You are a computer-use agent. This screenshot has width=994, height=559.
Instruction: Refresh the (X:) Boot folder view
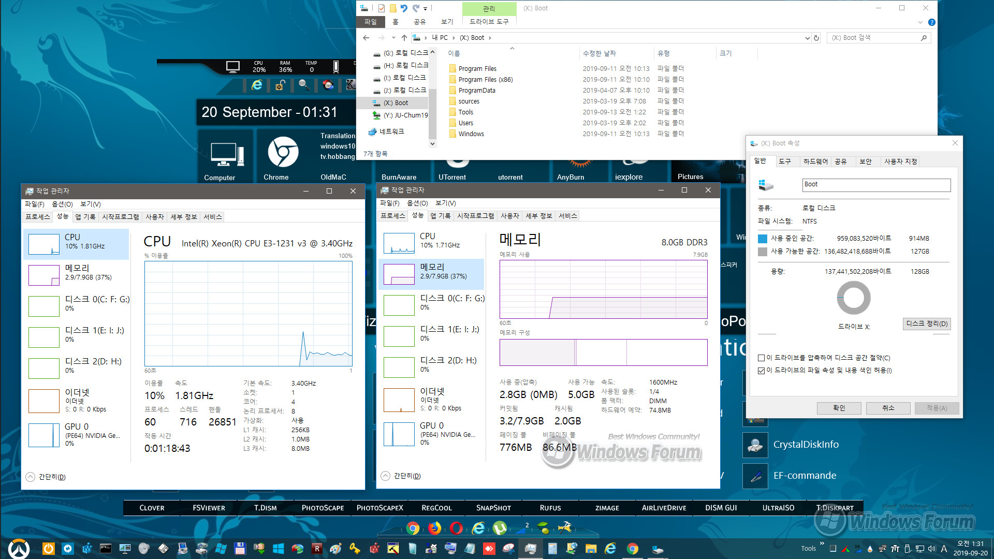point(816,38)
